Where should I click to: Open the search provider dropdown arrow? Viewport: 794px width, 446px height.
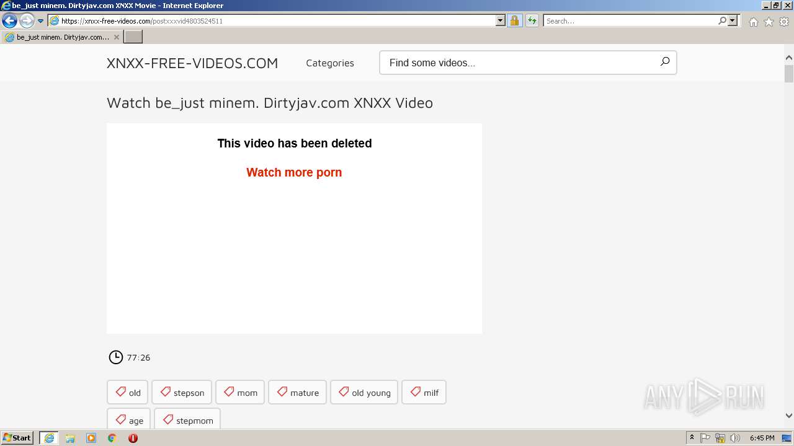pos(733,21)
